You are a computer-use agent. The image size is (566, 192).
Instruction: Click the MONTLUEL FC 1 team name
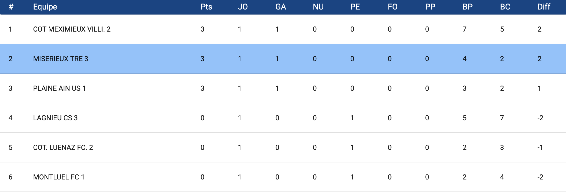tap(59, 177)
